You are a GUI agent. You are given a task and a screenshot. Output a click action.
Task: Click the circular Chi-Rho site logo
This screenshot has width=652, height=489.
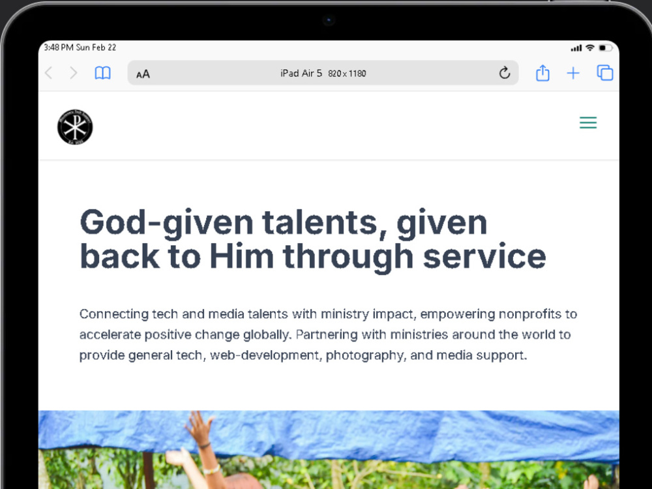(75, 127)
